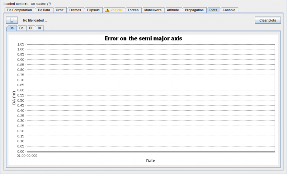Select the Attitude tab
287x174 pixels.
click(173, 10)
